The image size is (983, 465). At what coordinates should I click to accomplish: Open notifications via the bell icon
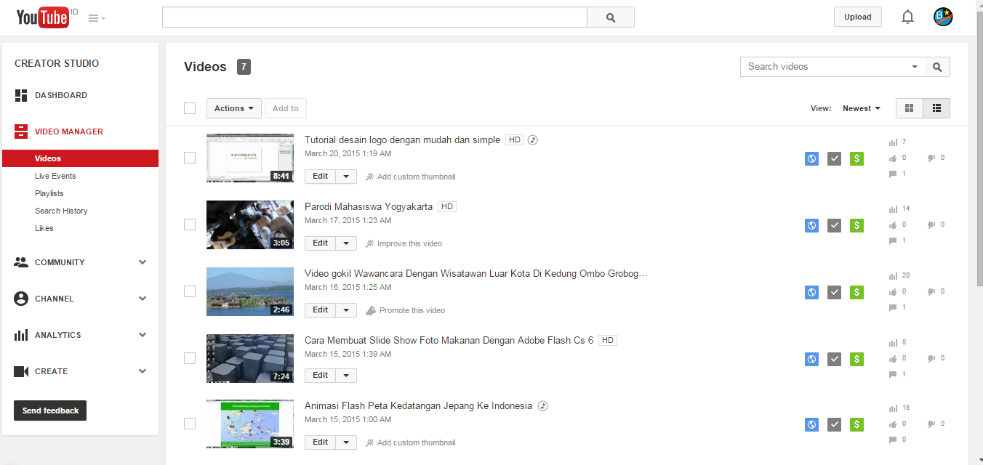pyautogui.click(x=907, y=16)
